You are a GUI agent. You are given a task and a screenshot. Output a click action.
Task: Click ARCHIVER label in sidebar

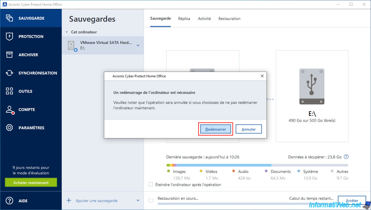28,55
